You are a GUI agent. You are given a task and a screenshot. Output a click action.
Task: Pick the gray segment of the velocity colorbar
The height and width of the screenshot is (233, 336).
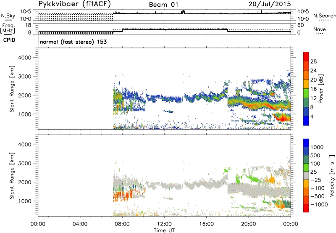tap(306, 175)
